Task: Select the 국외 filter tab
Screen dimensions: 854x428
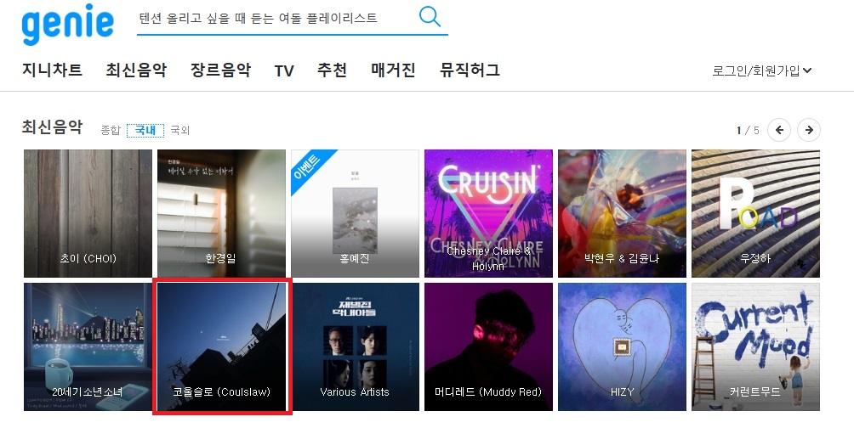Action: click(x=179, y=130)
